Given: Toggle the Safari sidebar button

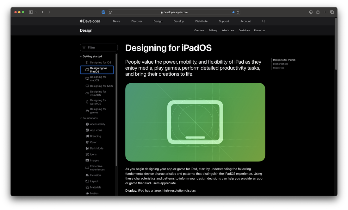Looking at the screenshot, I should point(31,12).
